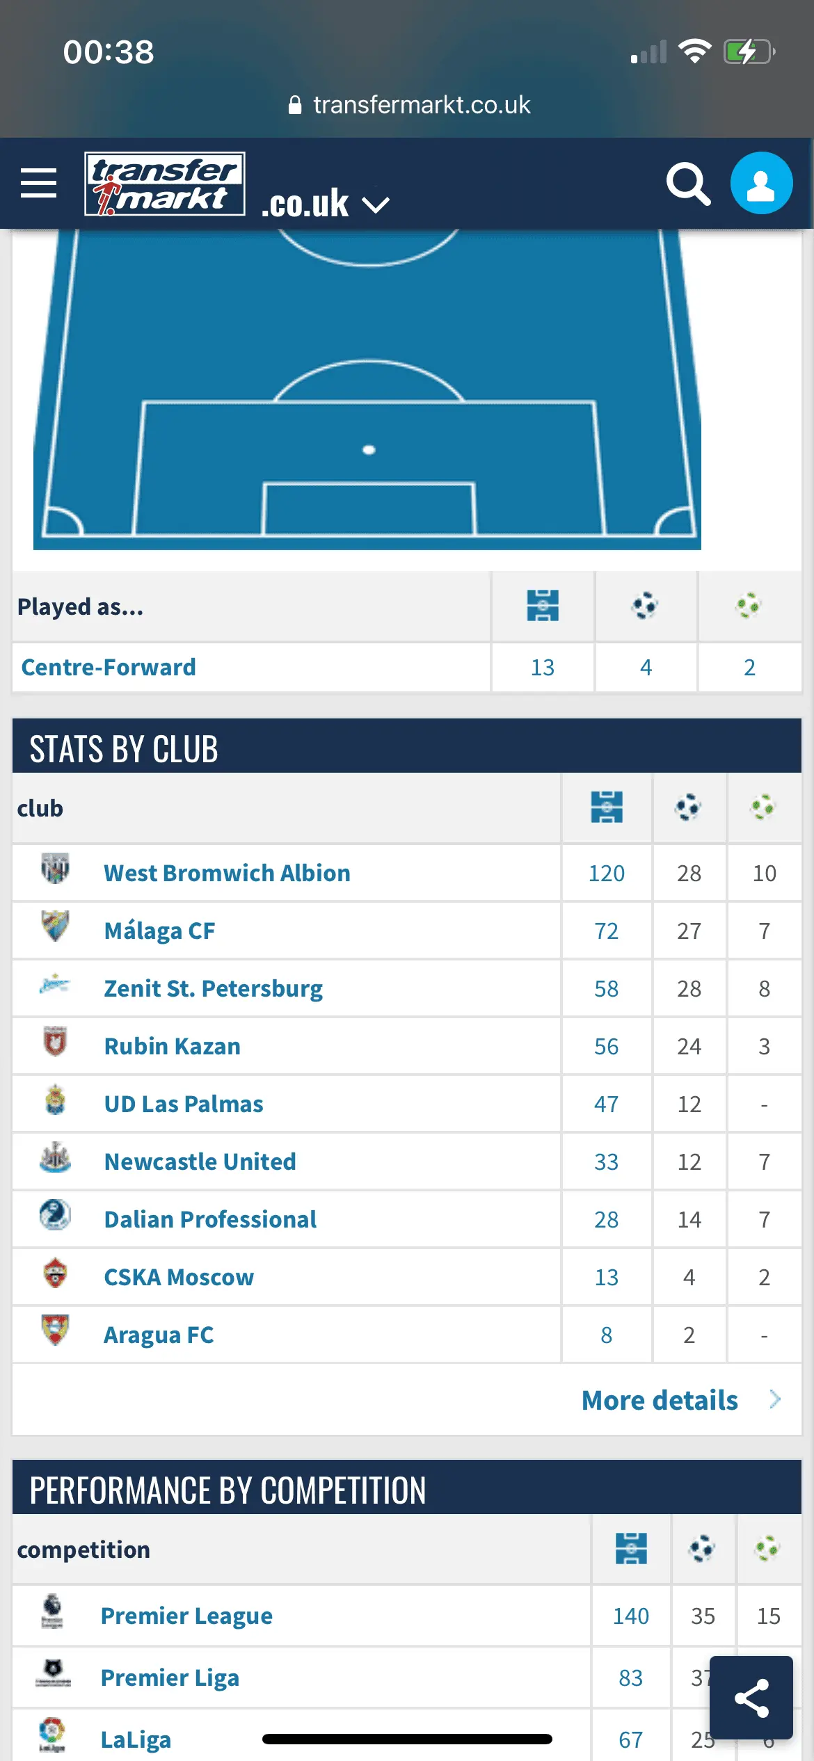
Task: Open West Bromwich Albion's 120 appearances
Action: coord(606,874)
